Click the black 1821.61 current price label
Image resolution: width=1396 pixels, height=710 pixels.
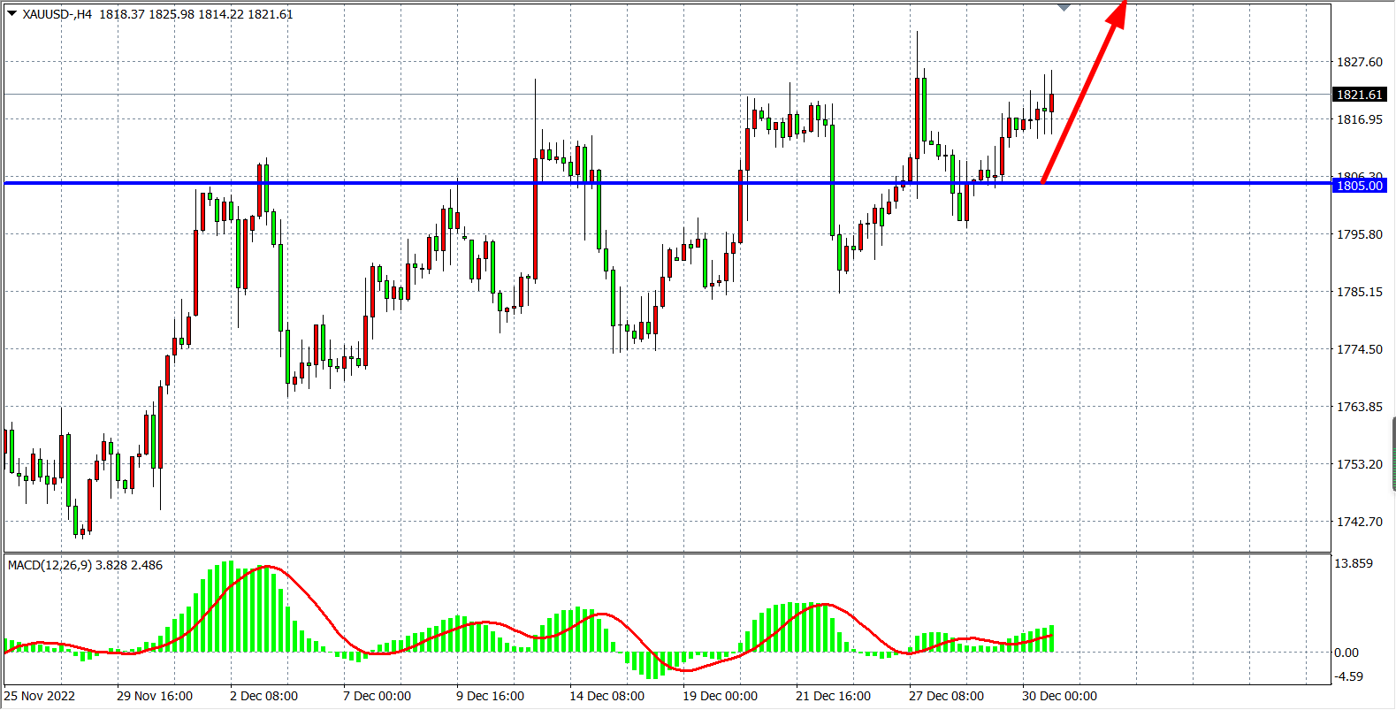pyautogui.click(x=1359, y=95)
